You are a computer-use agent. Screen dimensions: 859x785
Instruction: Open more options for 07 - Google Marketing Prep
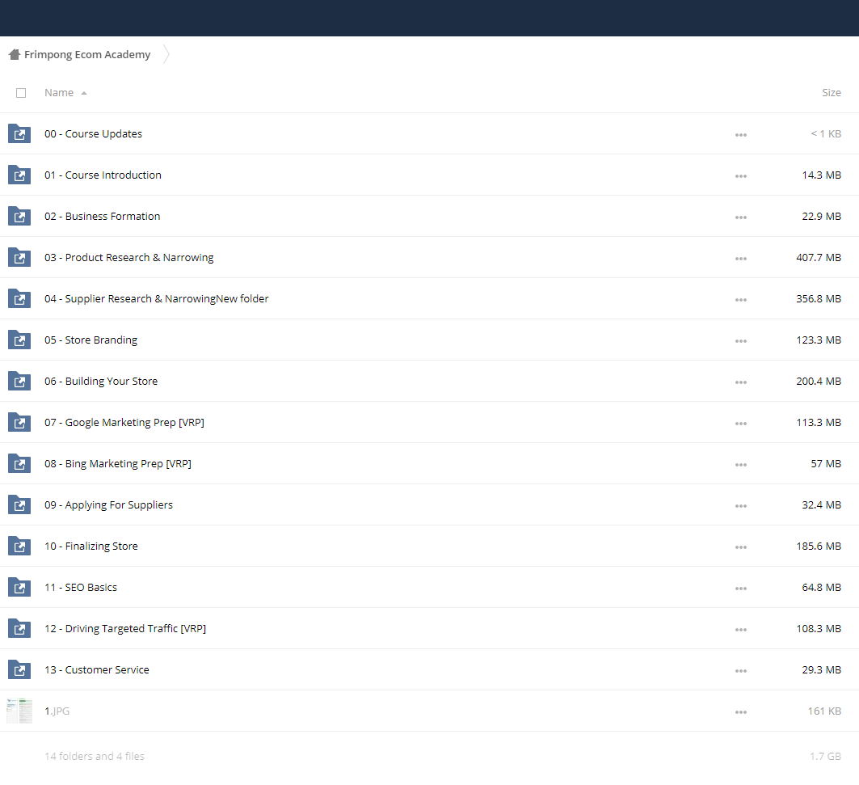pos(741,423)
